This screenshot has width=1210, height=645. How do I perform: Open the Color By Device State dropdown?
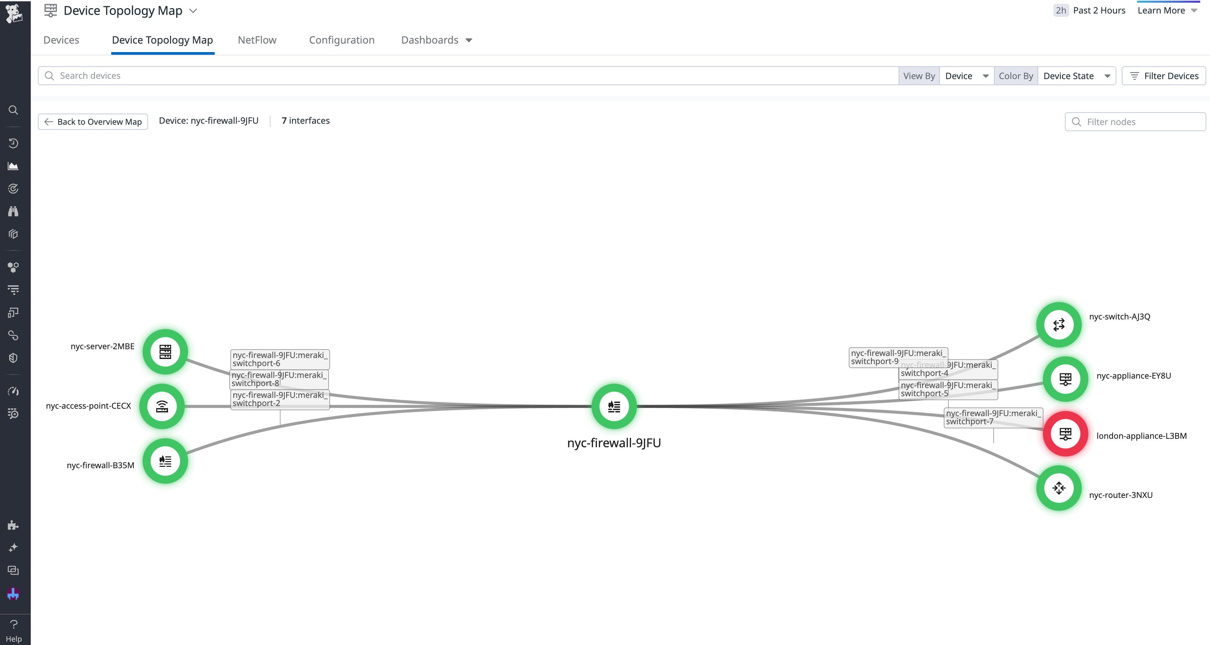[x=1076, y=76]
